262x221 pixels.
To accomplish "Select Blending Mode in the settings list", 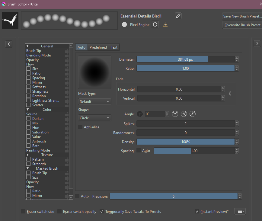I will point(39,55).
